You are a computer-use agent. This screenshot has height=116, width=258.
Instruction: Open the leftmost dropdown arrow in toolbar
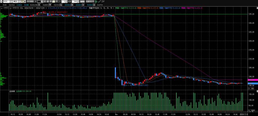(1, 2)
